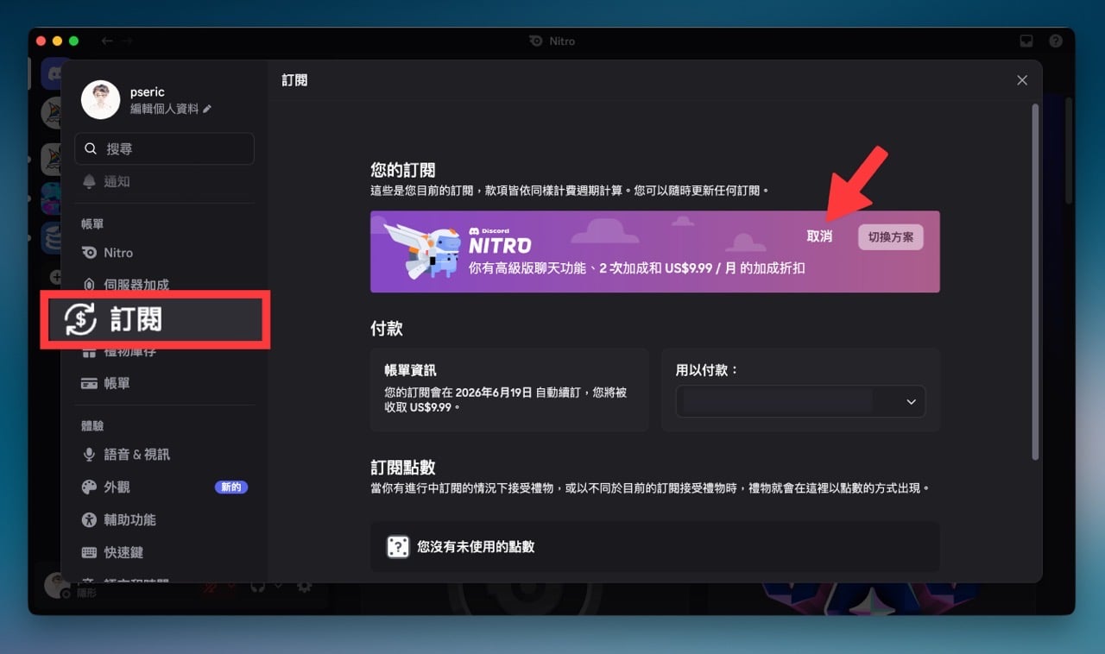Click the Nitro icon in window title

(536, 41)
